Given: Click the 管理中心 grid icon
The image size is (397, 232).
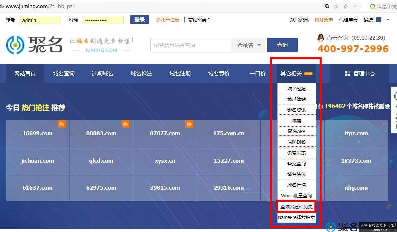Looking at the screenshot, I should [x=347, y=74].
